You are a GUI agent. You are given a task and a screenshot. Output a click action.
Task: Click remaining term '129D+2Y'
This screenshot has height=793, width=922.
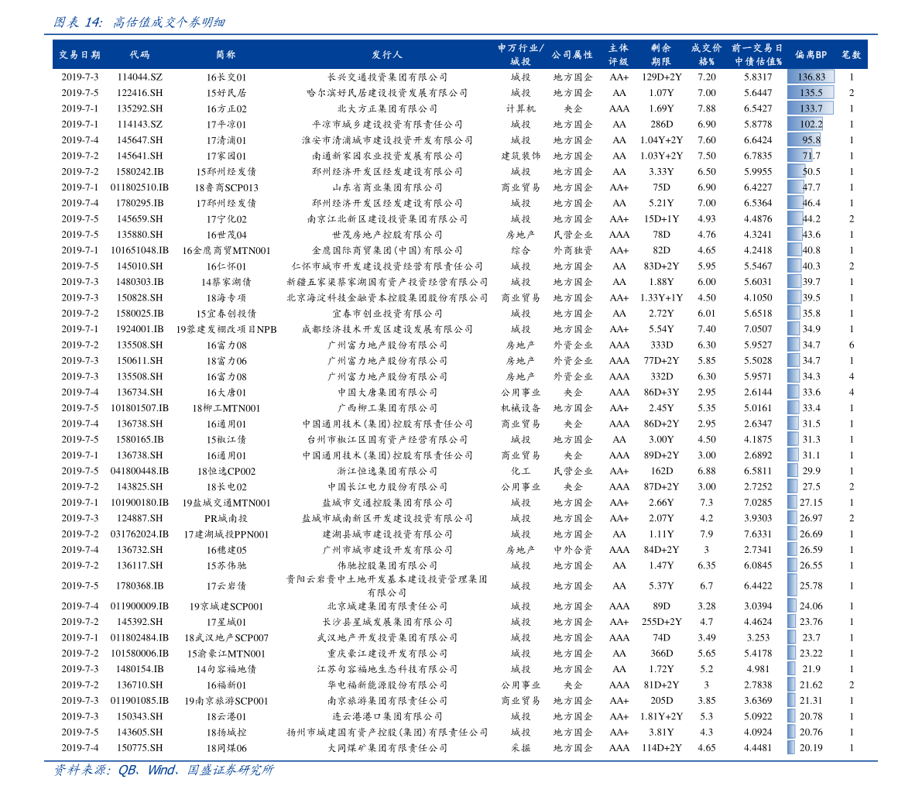coord(662,77)
